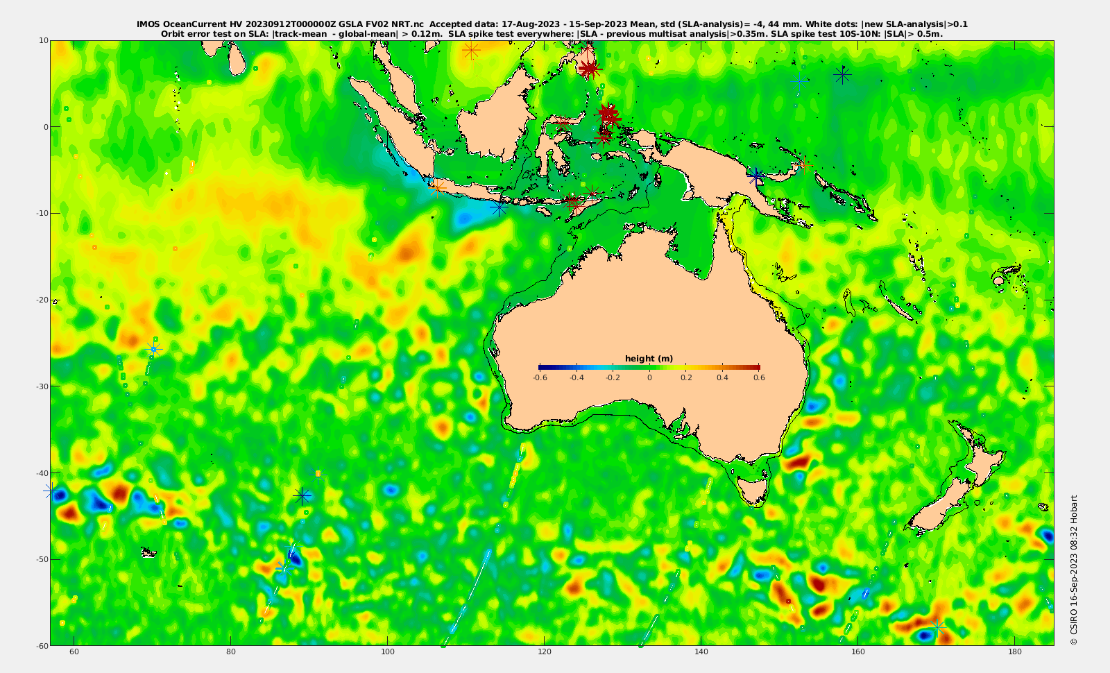1110x673 pixels.
Task: Click the -0.6 colorbar tick label
Action: (539, 377)
